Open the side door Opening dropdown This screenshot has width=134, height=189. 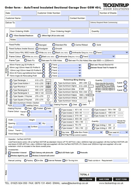pos(29,124)
